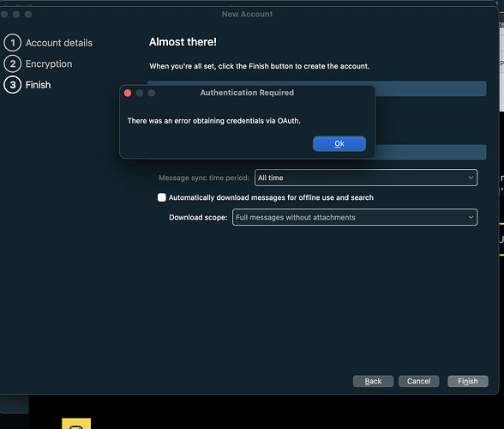Screen dimensions: 504x429
Task: Expand the Download scope dropdown
Action: coord(355,217)
